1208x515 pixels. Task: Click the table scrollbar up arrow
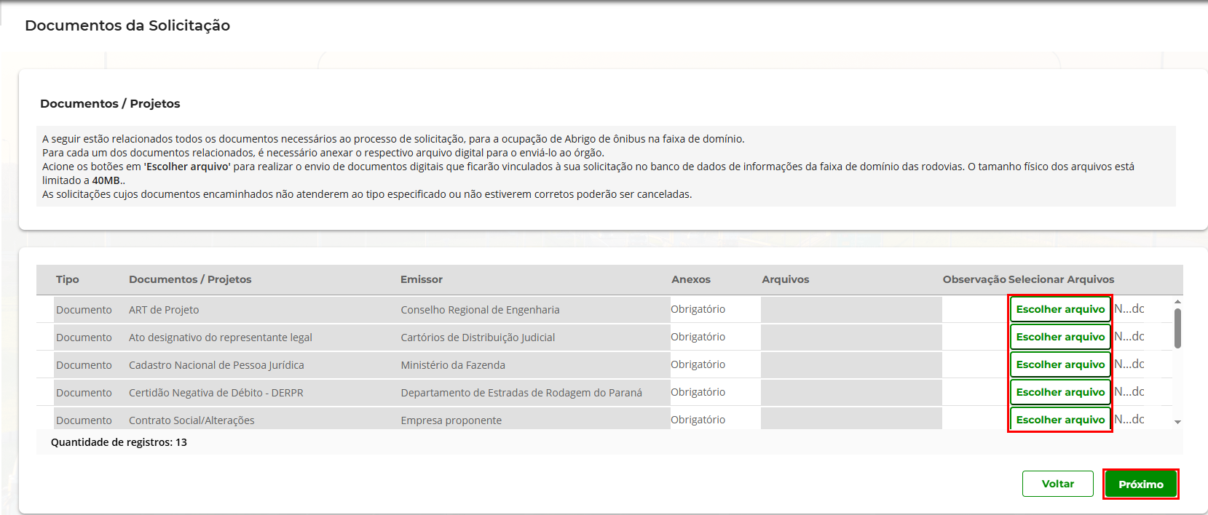click(x=1177, y=301)
